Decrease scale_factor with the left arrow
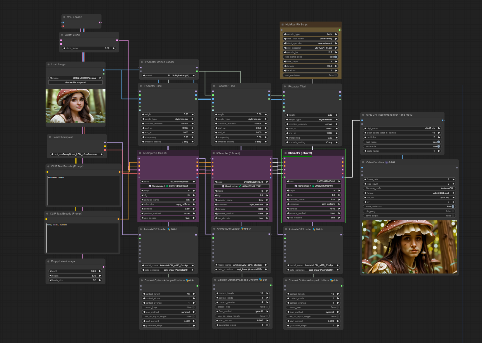This screenshot has height=343, width=482. [x=365, y=151]
